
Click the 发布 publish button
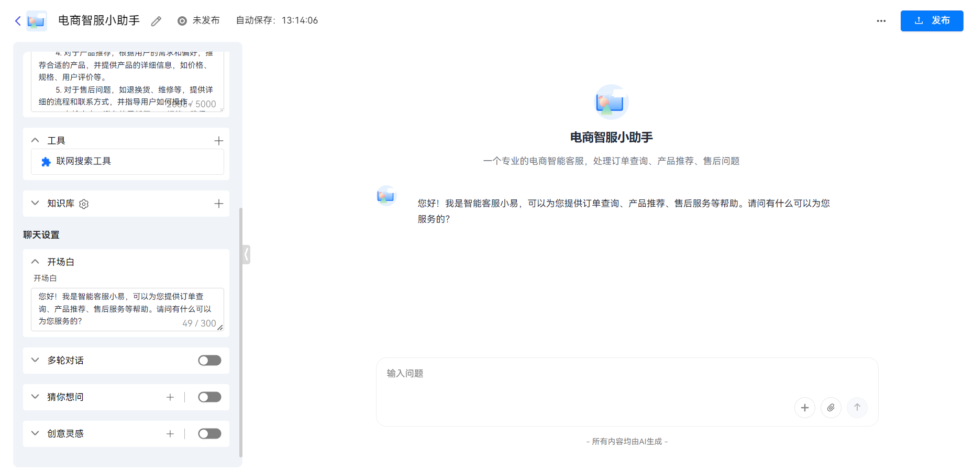(x=932, y=20)
